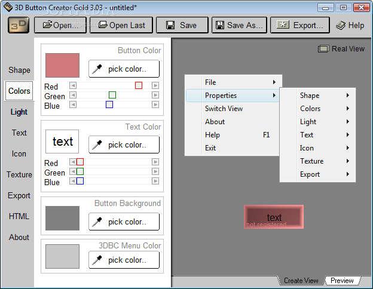Decrease Button Color green with left arrow

click(73, 95)
